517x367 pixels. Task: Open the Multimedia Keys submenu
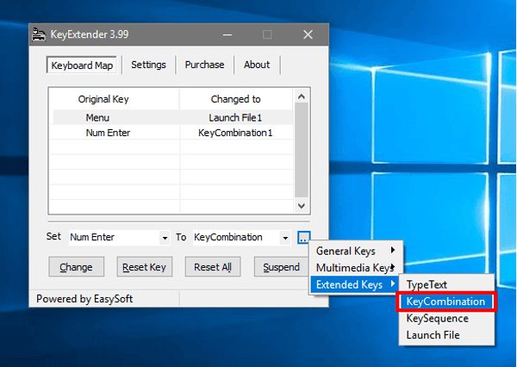[356, 268]
